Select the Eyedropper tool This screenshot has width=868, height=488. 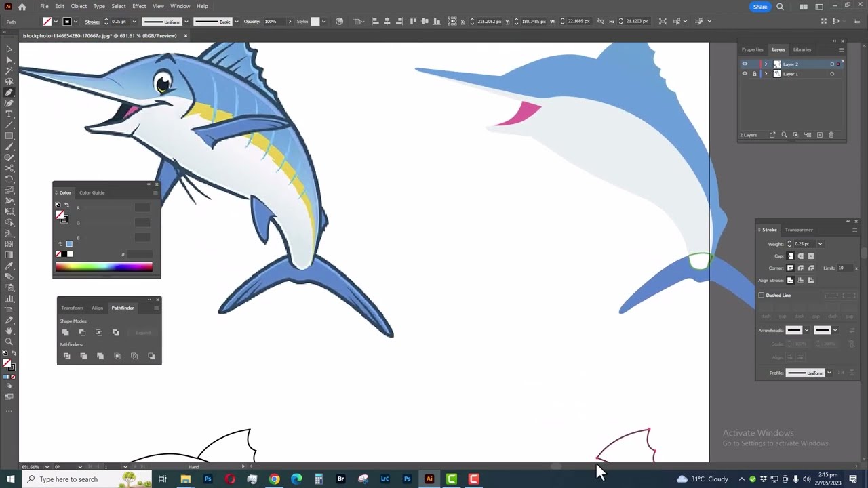pyautogui.click(x=9, y=266)
